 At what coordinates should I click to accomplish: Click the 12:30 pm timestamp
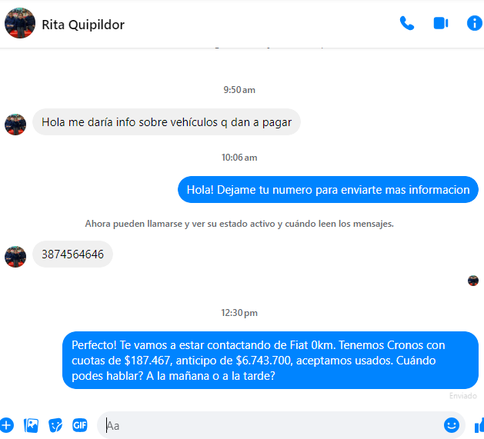(239, 313)
